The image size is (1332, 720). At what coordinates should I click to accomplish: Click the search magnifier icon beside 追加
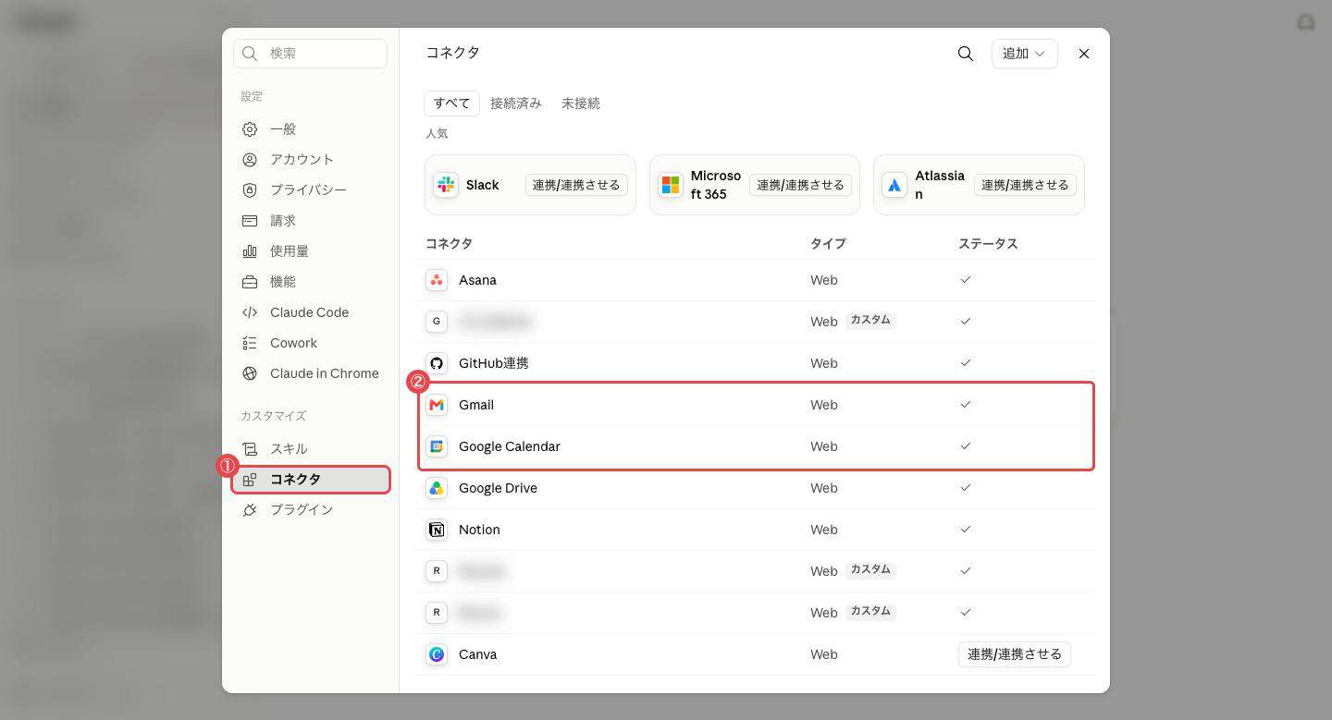pyautogui.click(x=965, y=54)
